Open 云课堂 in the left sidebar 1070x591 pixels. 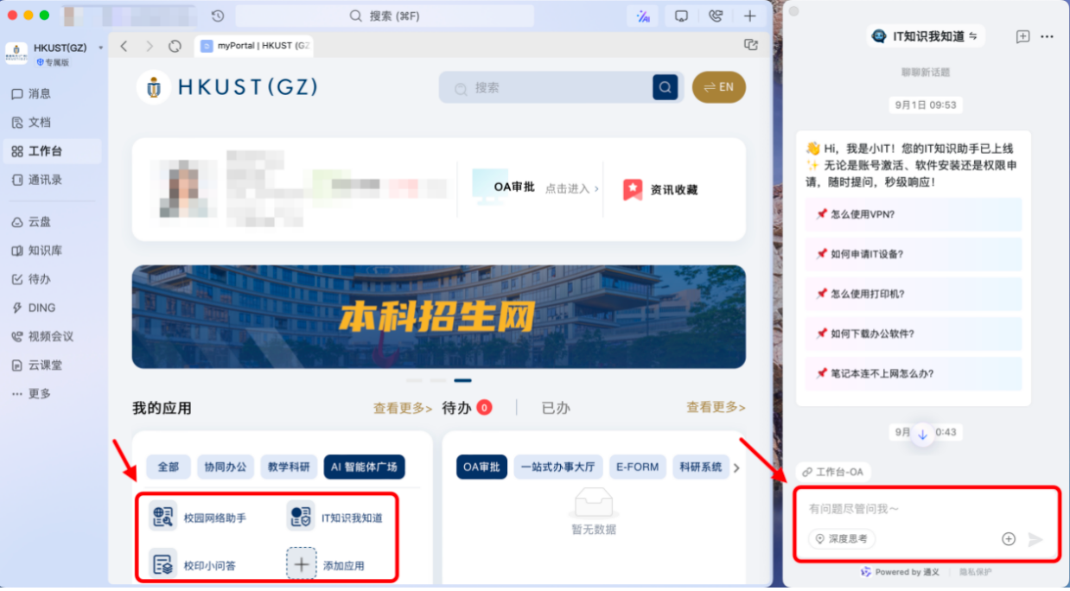point(52,365)
